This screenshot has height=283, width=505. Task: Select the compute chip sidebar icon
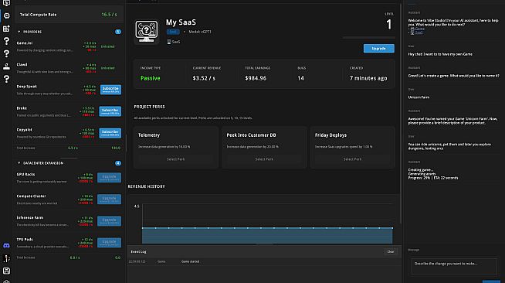pos(6,15)
